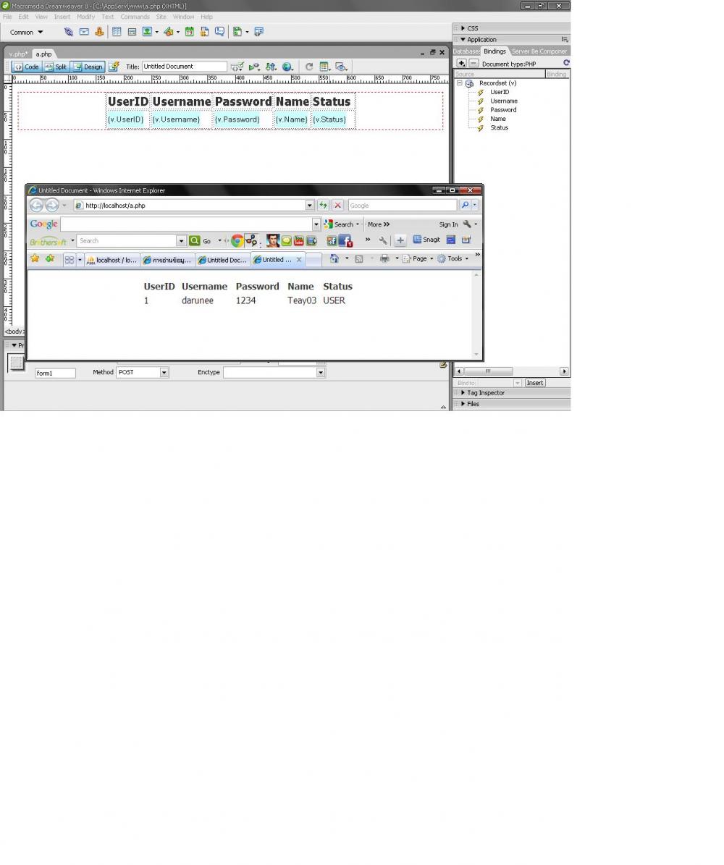The image size is (724, 865).
Task: Click the Insert Image icon
Action: 148,32
